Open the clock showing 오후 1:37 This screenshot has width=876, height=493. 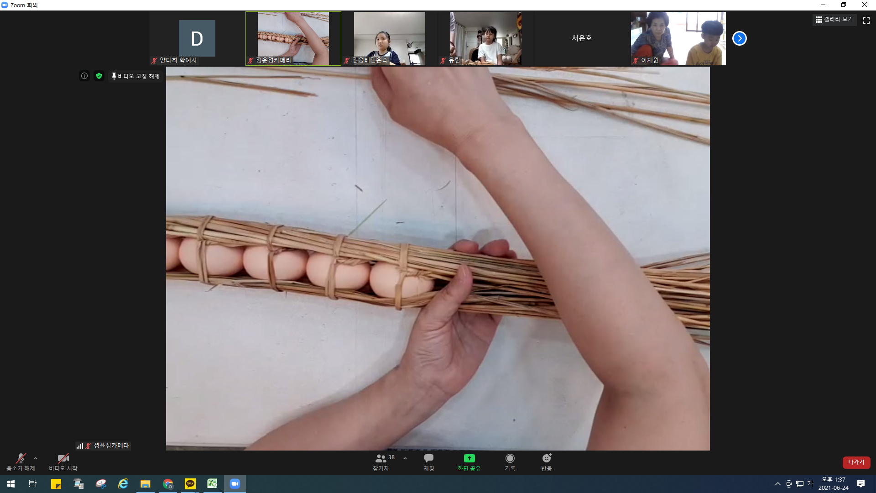click(x=834, y=484)
